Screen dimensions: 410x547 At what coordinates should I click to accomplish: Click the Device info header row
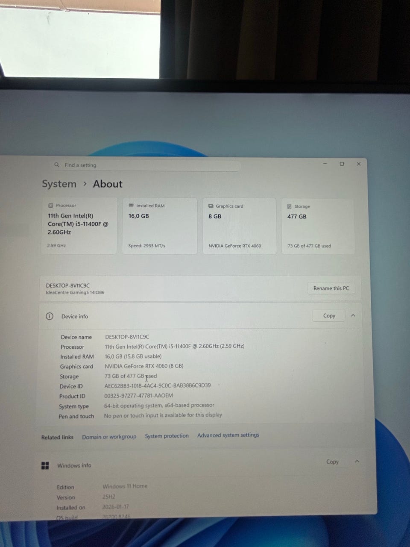click(201, 316)
